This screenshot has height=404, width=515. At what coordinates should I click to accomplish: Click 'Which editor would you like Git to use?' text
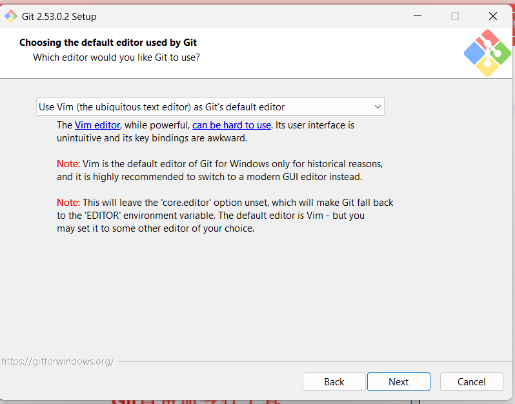click(116, 57)
